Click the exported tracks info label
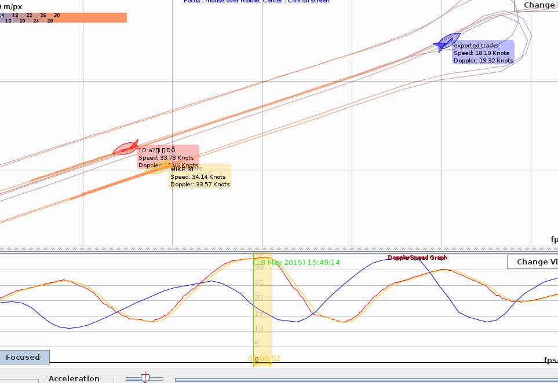Screen dimensions: 558x383 (x=483, y=53)
